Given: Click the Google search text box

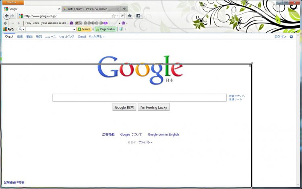Looking at the screenshot, I should [139, 98].
